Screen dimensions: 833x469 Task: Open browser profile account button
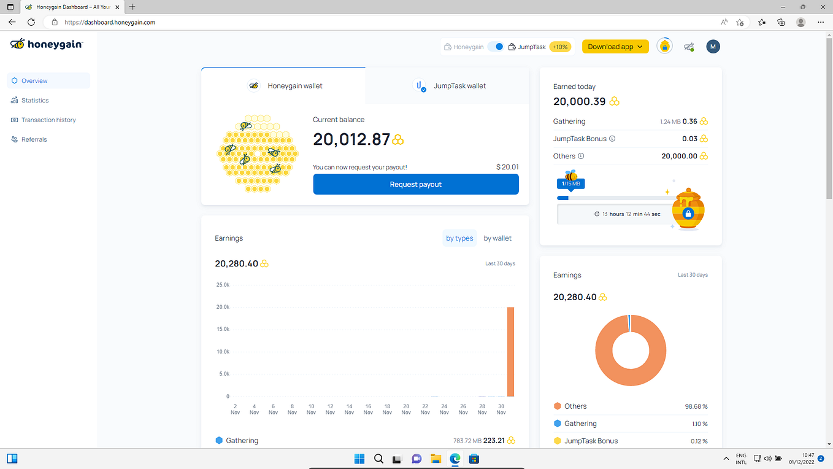(800, 22)
